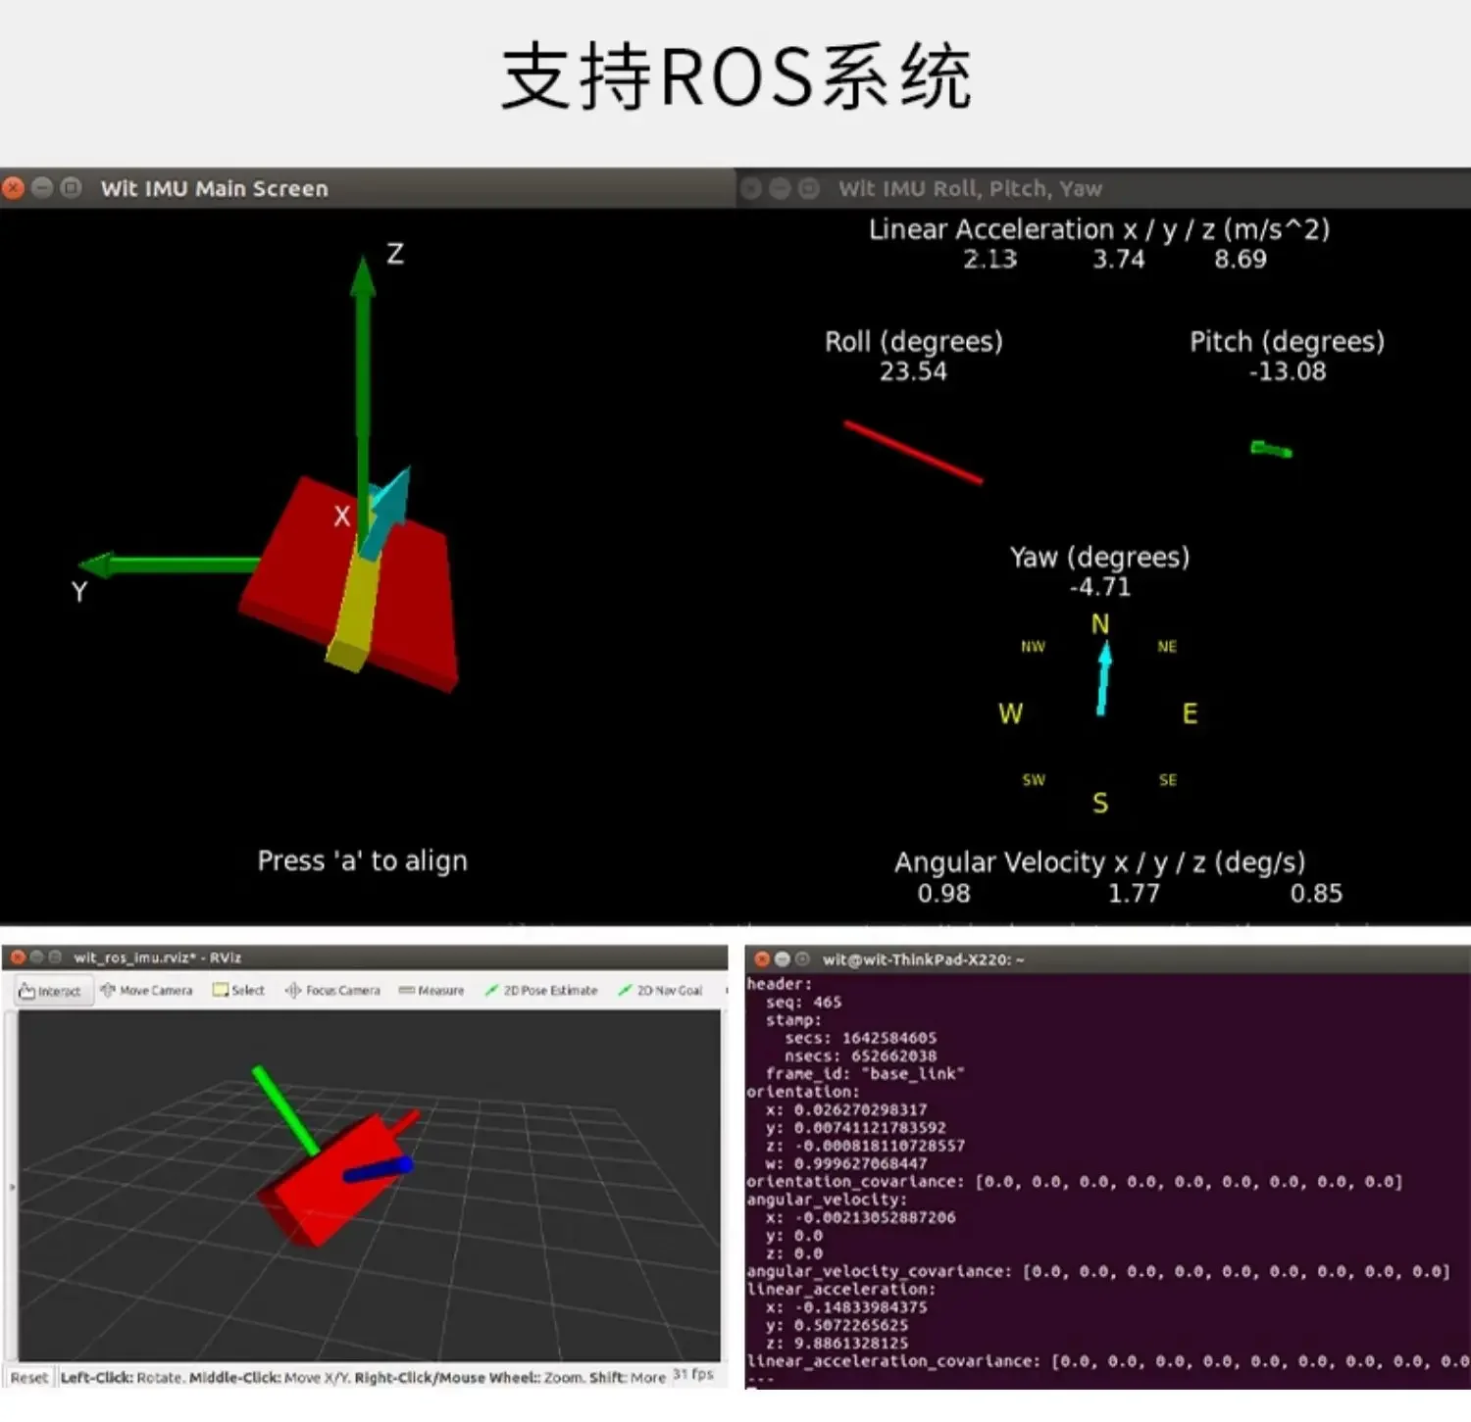The height and width of the screenshot is (1422, 1471).
Task: Click the linear acceleration value 2.13
Action: coord(989,260)
